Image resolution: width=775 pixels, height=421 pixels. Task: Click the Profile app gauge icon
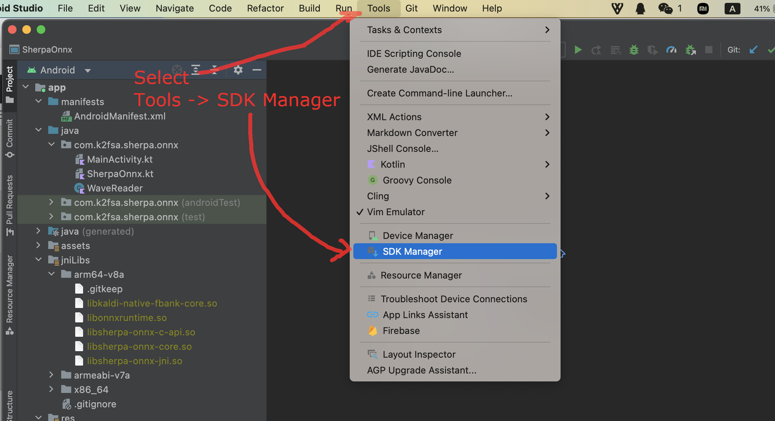tap(671, 50)
